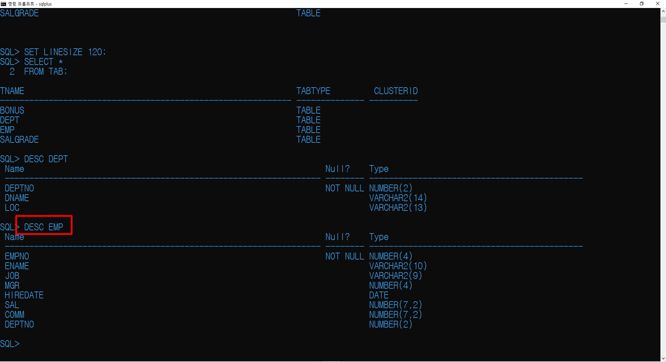Click NUMBER(4) type of EMPNO
666x362 pixels.
pos(391,256)
